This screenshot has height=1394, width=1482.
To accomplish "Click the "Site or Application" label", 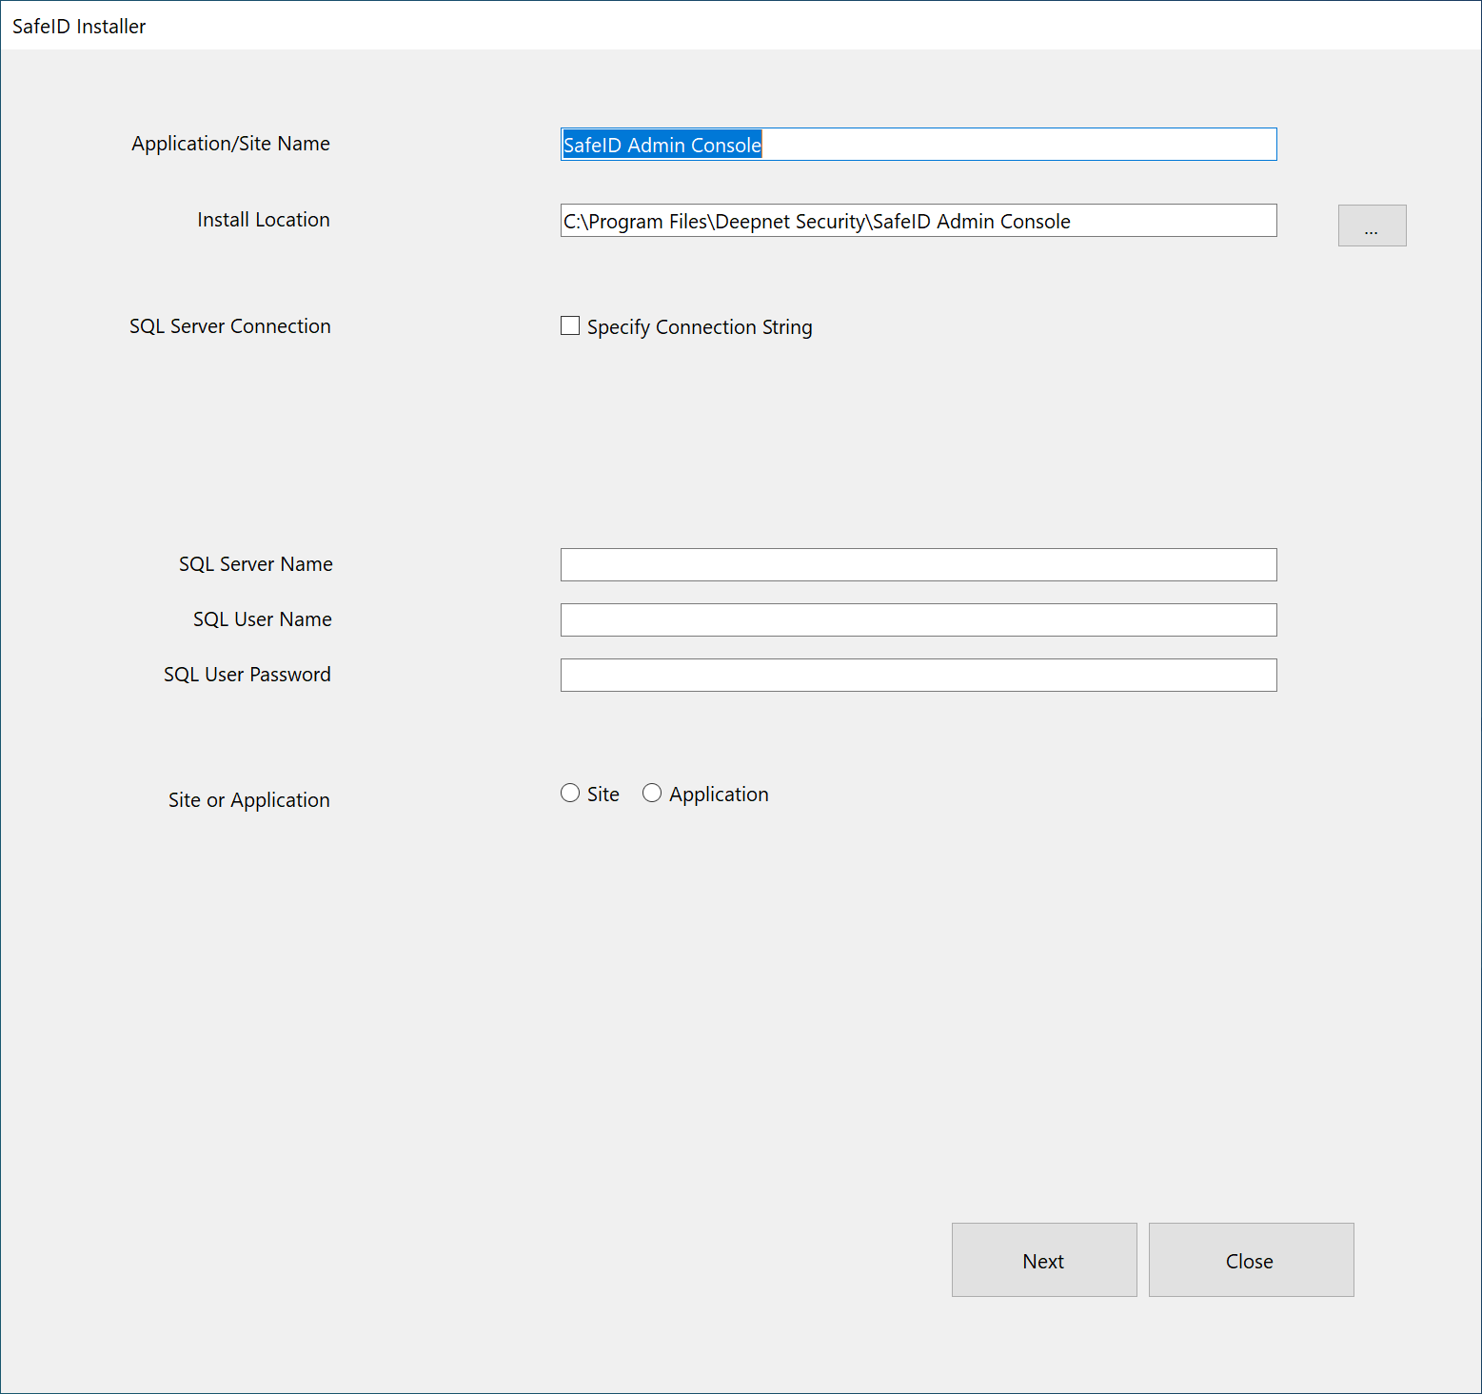I will pyautogui.click(x=248, y=800).
